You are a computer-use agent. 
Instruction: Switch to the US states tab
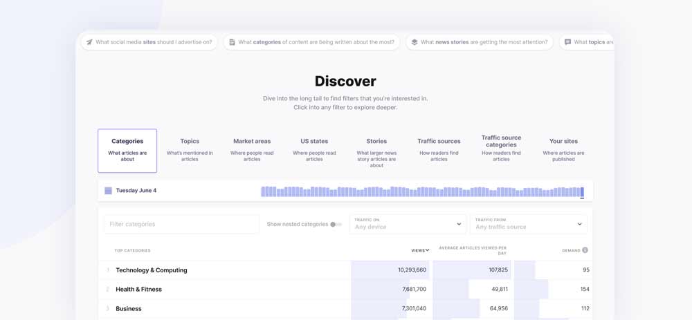coord(314,151)
